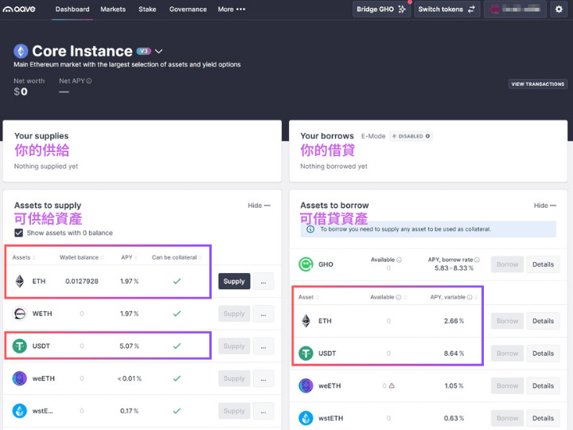Uncheck Show assets with 0 balance
The image size is (573, 430).
click(x=19, y=233)
